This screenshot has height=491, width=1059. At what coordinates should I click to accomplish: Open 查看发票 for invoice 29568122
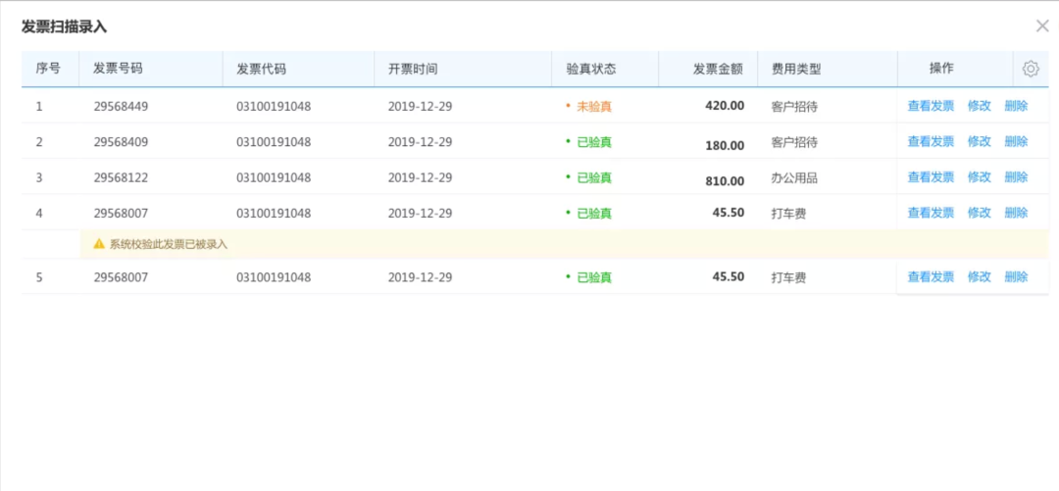pos(931,177)
